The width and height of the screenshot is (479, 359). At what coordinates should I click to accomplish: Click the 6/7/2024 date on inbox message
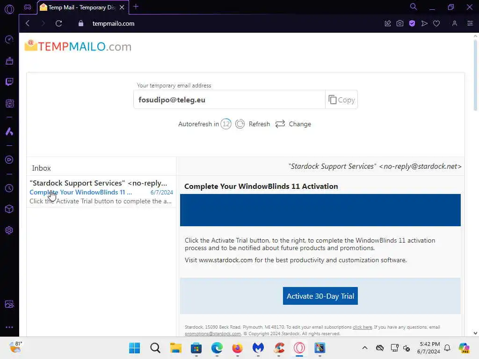(x=161, y=192)
